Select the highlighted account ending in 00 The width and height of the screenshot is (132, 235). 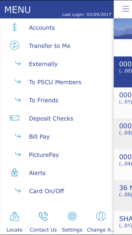(x=123, y=72)
